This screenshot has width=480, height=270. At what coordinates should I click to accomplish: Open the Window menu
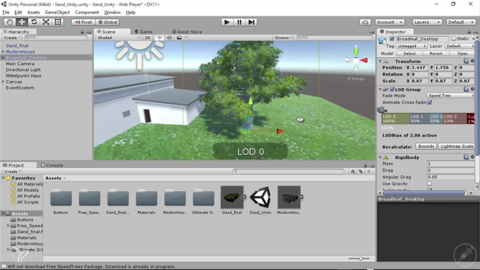tap(112, 12)
